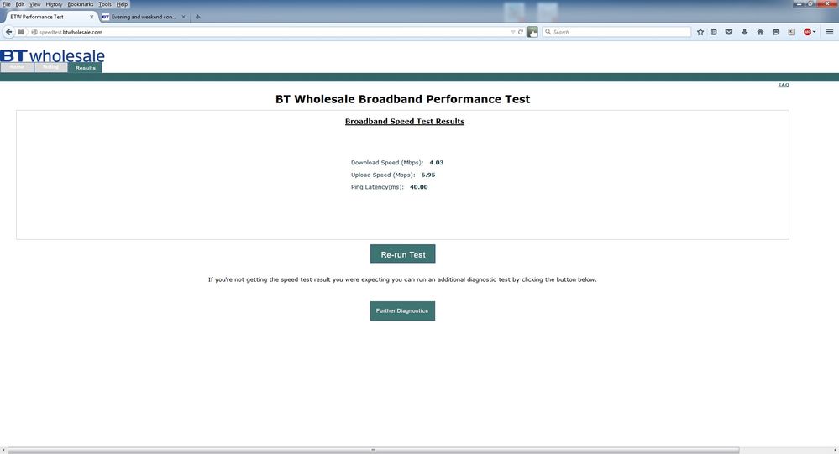
Task: Go back with the browser back arrow
Action: [8, 32]
